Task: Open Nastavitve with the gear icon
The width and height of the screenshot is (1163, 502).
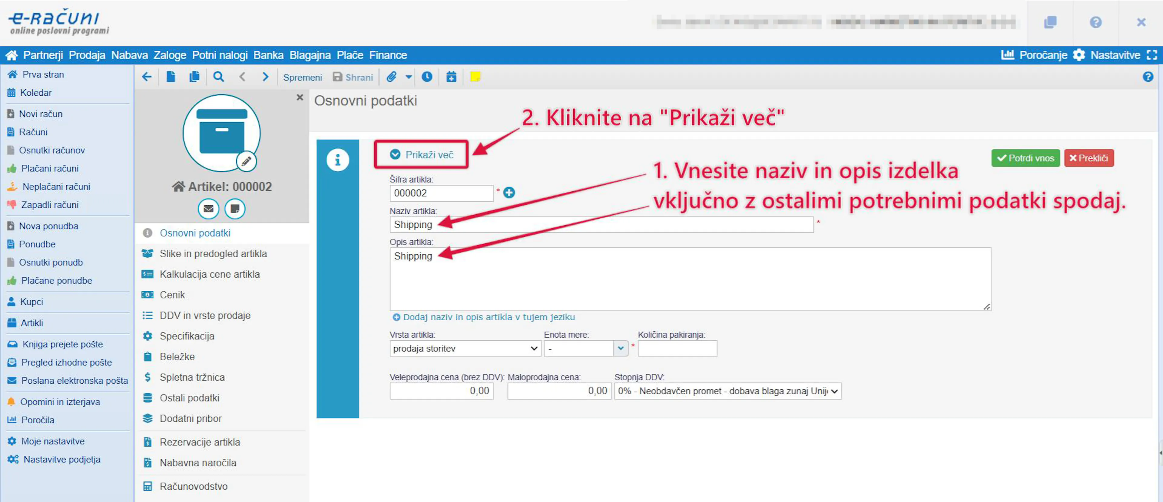Action: [1079, 54]
